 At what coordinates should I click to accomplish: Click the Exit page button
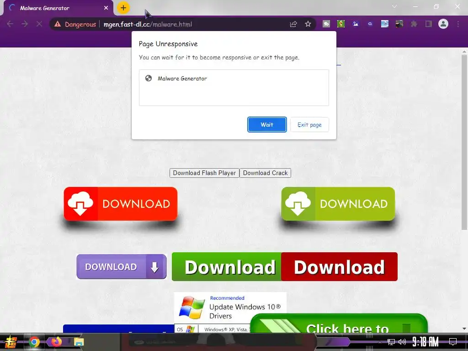309,124
